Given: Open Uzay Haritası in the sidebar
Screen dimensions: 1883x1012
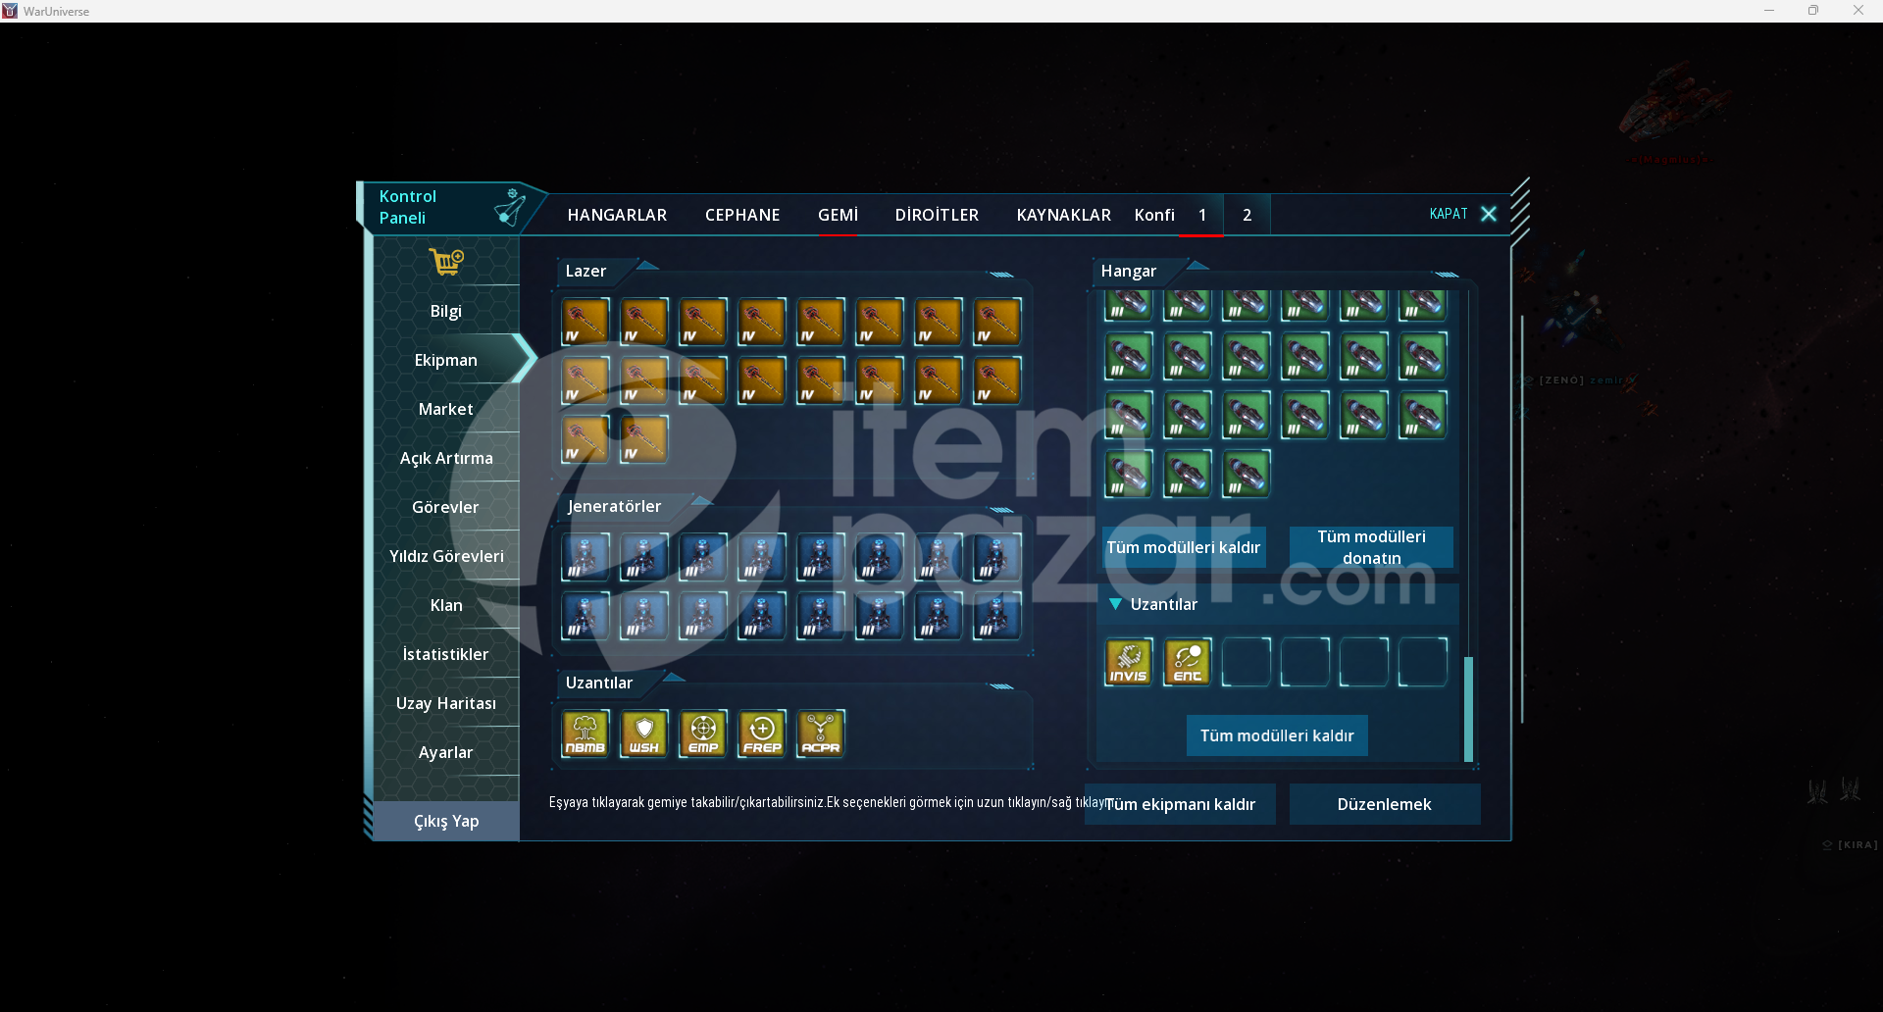Looking at the screenshot, I should coord(446,703).
